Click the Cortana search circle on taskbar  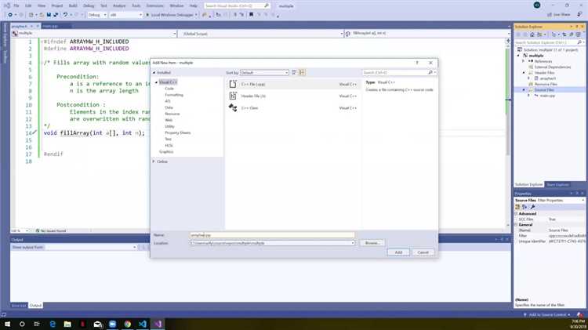22,324
